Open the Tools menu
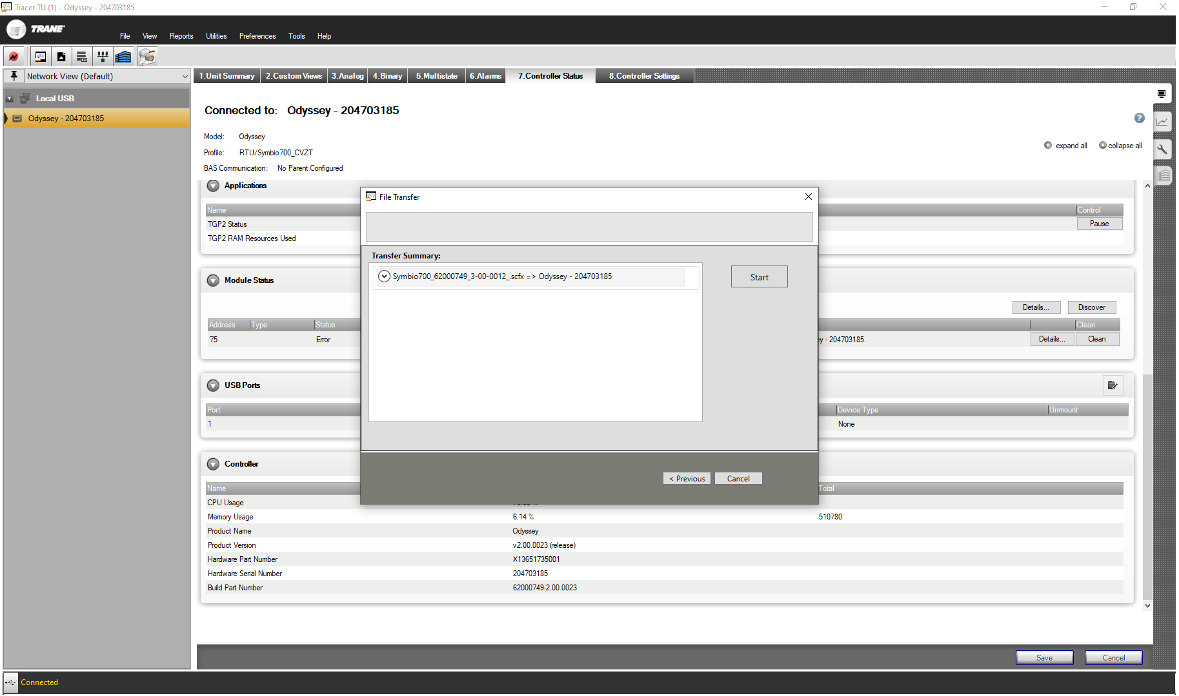The height and width of the screenshot is (696, 1179). pos(297,36)
